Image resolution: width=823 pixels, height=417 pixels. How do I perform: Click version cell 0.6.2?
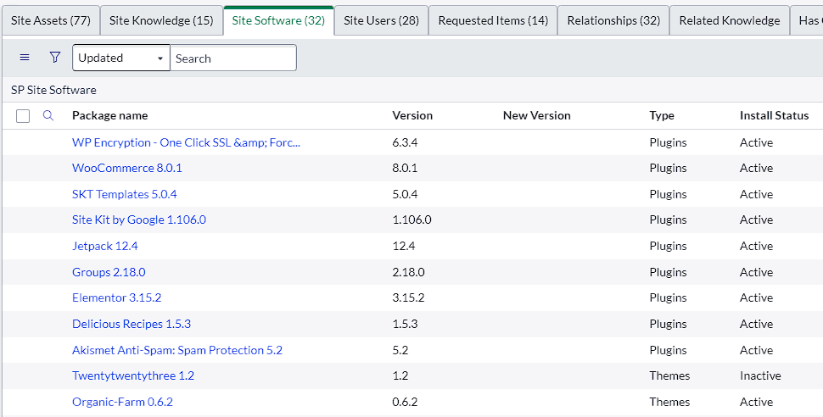[405, 403]
